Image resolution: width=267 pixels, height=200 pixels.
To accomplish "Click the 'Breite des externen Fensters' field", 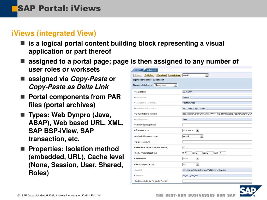I will [x=217, y=147].
